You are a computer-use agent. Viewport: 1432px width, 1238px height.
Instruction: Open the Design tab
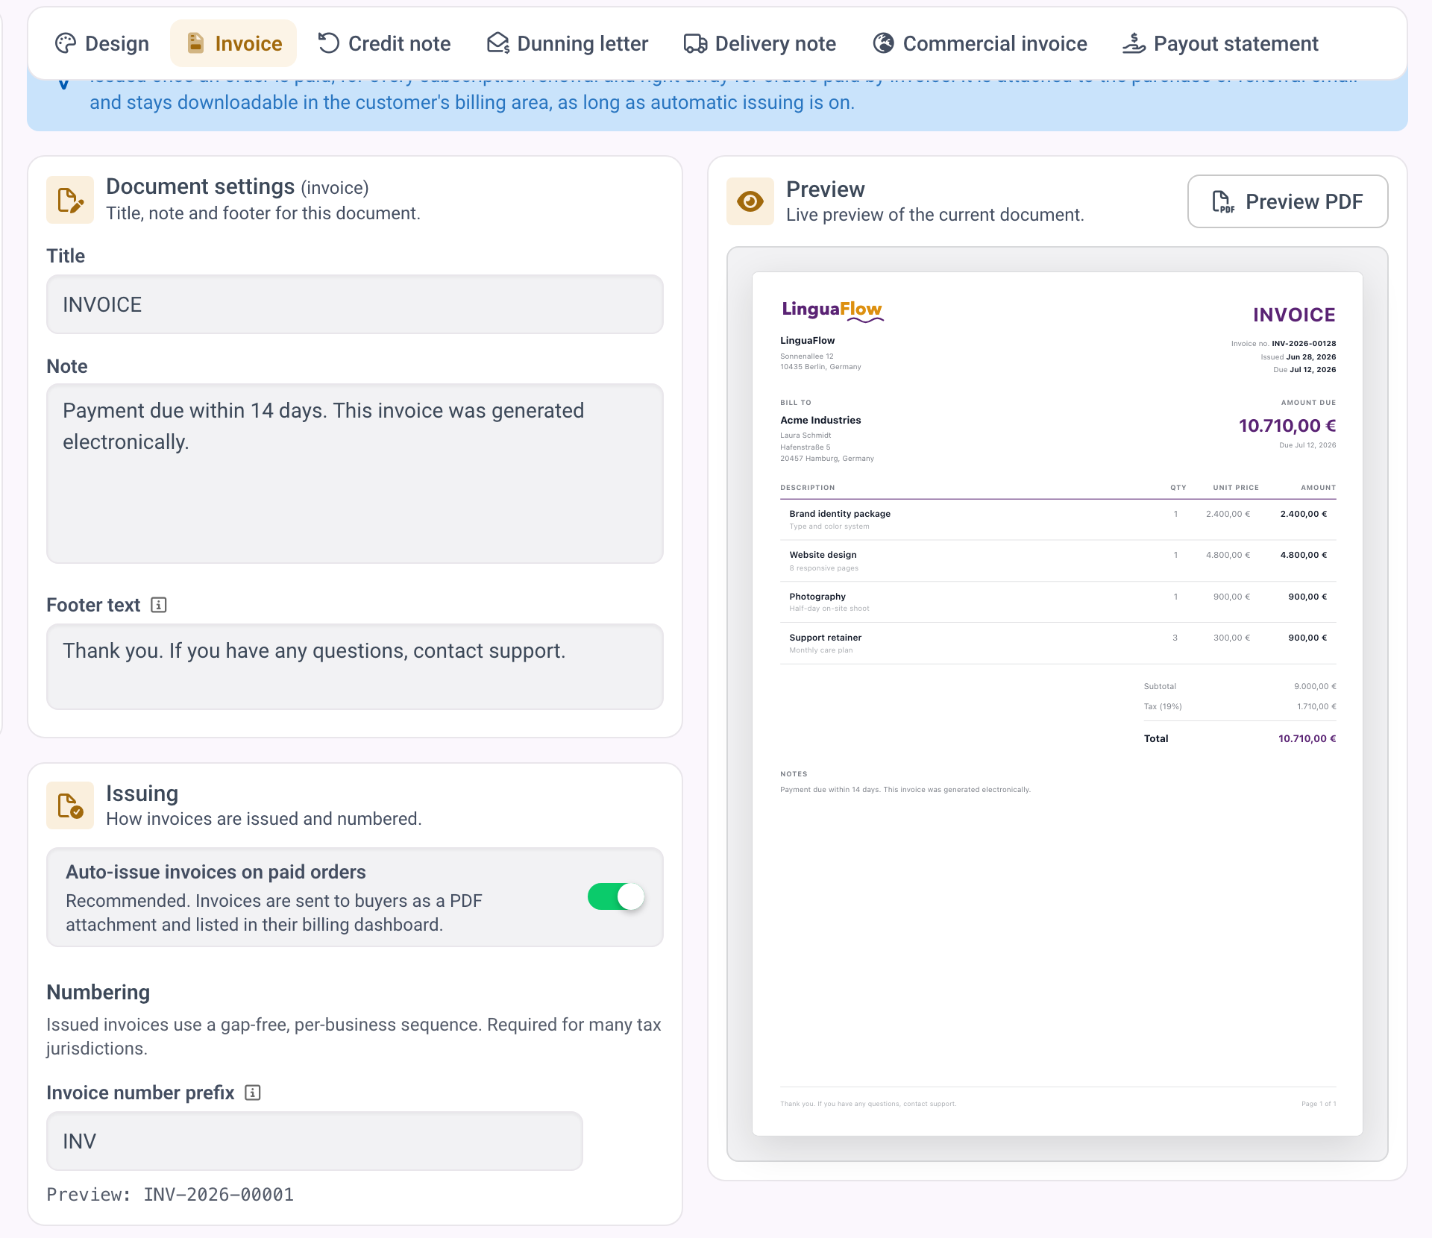click(102, 43)
